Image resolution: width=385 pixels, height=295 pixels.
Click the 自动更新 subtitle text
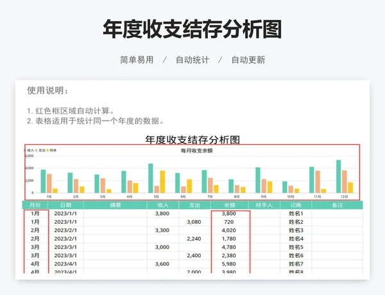[248, 60]
